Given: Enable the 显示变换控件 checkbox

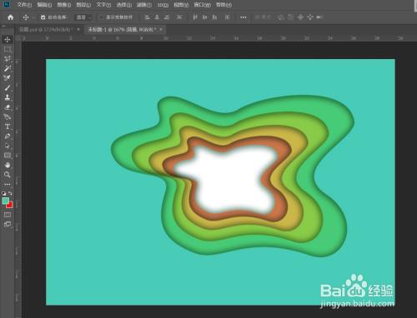Looking at the screenshot, I should click(x=102, y=17).
